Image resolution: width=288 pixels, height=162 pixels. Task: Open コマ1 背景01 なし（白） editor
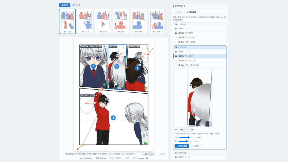[200, 28]
